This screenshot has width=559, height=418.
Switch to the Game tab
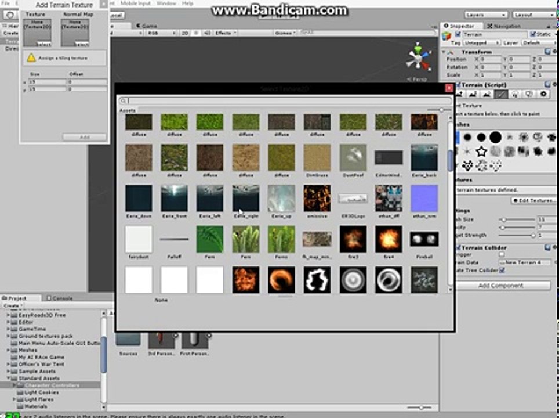[147, 26]
